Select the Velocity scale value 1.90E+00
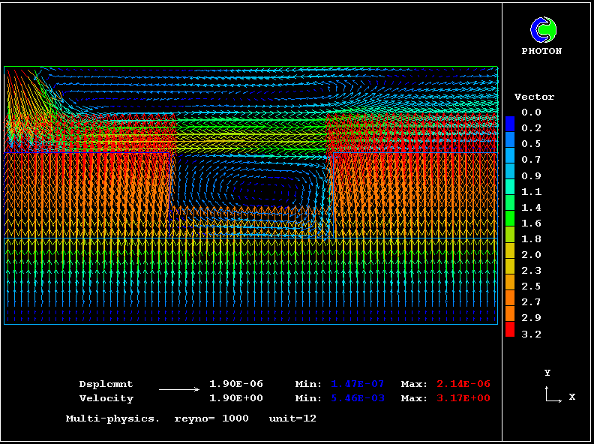 (235, 399)
